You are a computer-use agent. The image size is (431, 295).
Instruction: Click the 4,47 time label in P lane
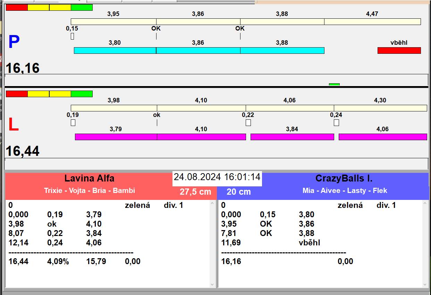click(x=372, y=14)
